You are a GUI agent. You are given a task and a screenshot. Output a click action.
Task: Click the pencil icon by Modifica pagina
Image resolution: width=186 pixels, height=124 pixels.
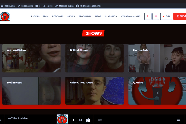coord(57,6)
